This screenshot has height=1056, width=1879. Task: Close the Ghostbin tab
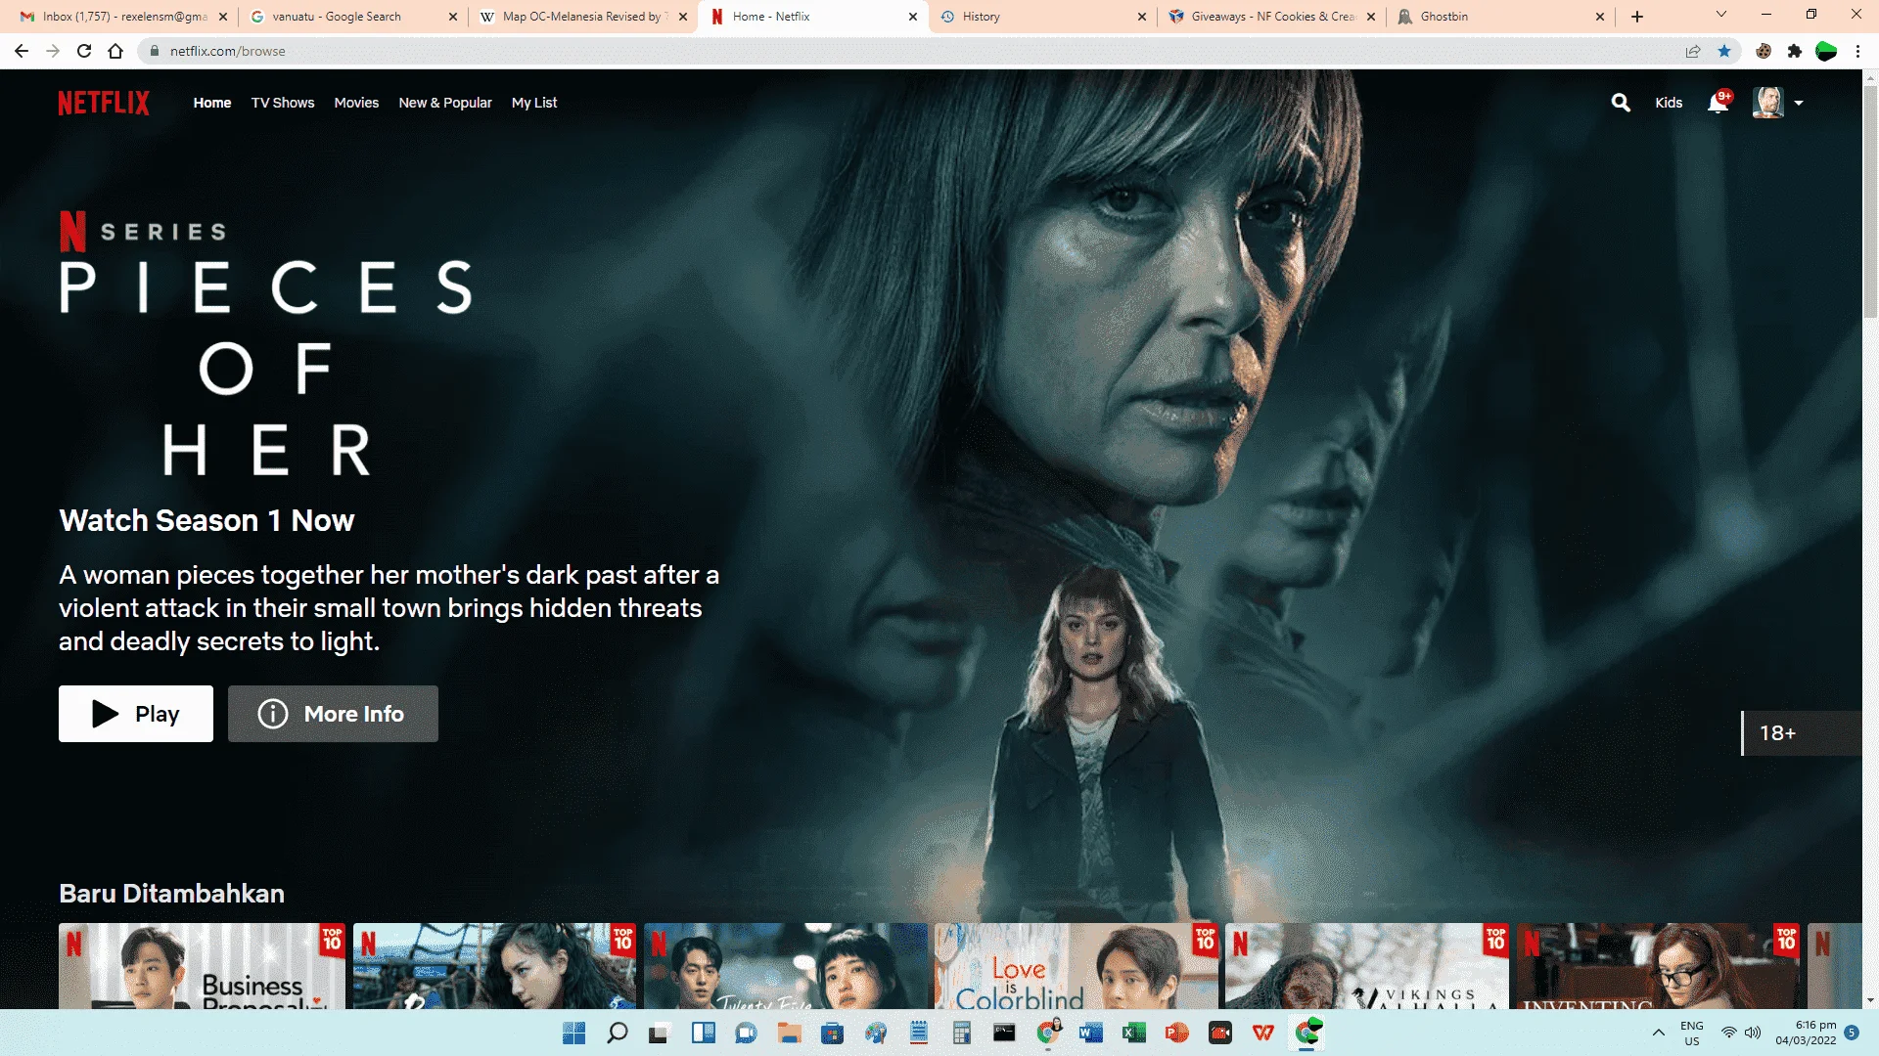pos(1600,17)
